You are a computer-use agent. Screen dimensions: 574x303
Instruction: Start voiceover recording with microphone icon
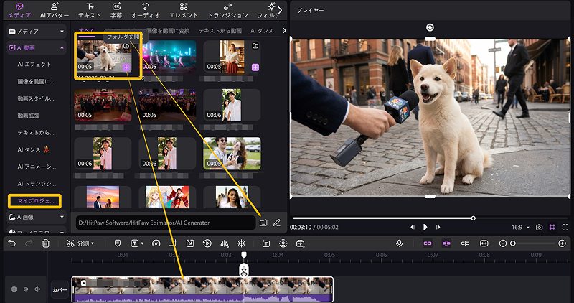(x=400, y=243)
